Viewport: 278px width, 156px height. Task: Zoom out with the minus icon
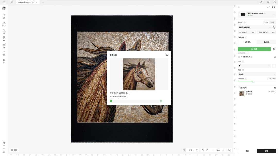click(213, 150)
